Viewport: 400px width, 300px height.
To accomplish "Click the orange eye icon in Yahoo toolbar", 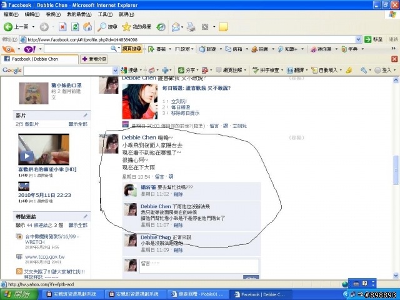I will tap(8, 49).
